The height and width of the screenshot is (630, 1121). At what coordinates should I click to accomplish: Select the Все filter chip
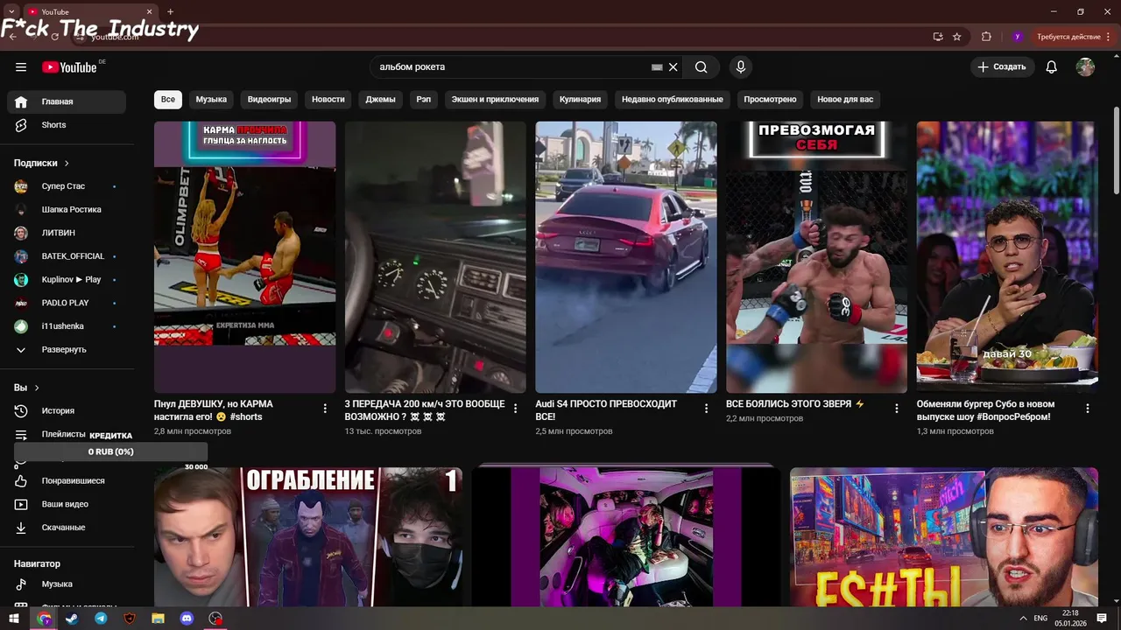(x=168, y=100)
